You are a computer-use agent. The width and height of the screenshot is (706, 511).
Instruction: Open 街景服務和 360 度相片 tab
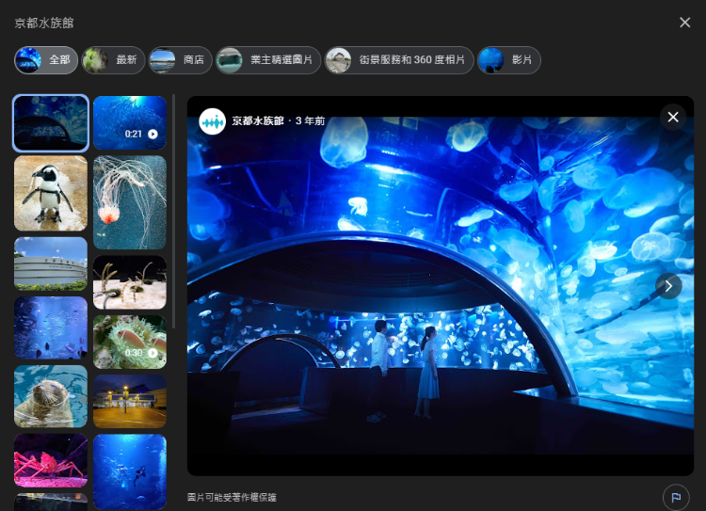[x=399, y=60]
